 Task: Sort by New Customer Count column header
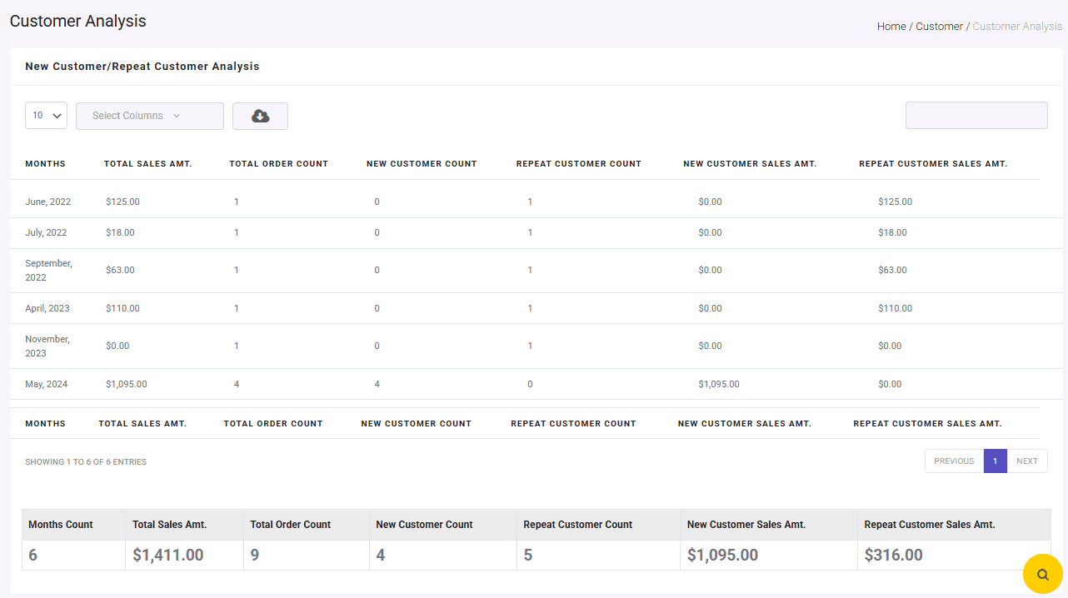(421, 164)
